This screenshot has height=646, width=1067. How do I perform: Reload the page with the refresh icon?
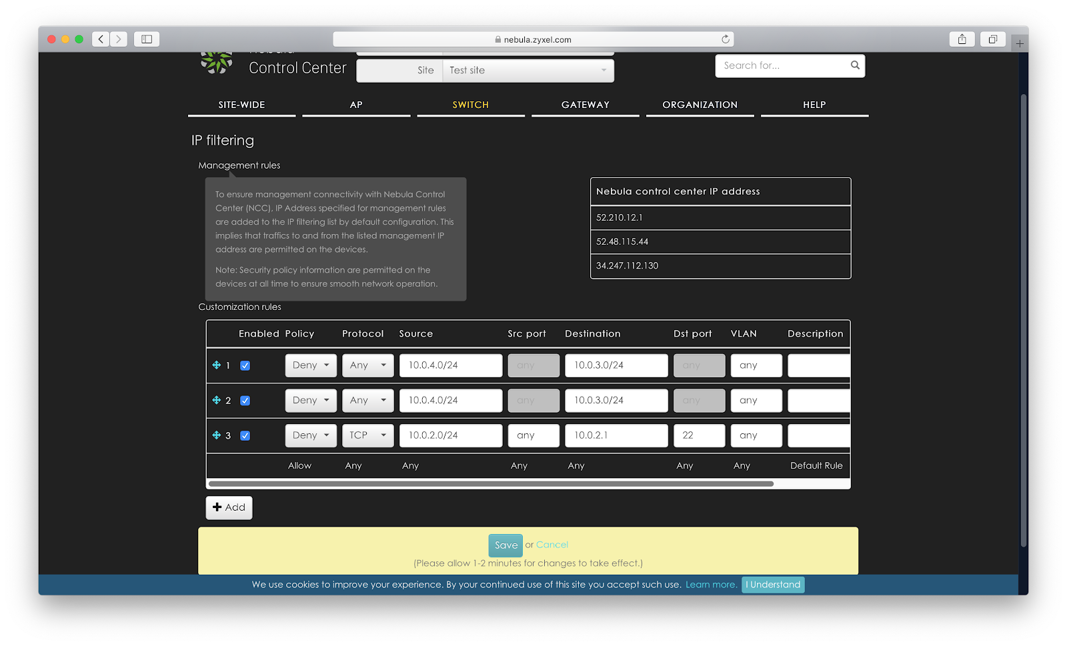click(x=725, y=39)
